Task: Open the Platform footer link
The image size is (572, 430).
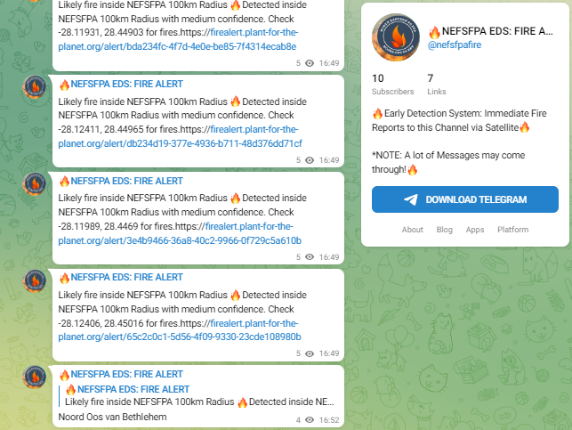Action: (513, 230)
